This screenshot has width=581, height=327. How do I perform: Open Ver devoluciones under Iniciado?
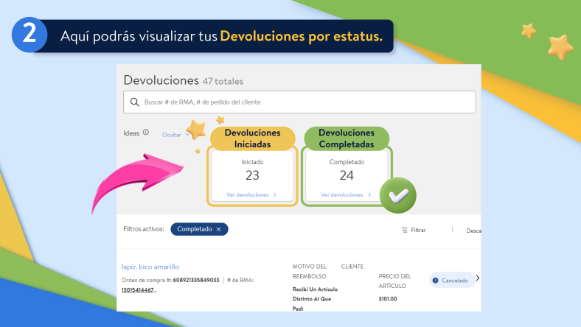[251, 194]
